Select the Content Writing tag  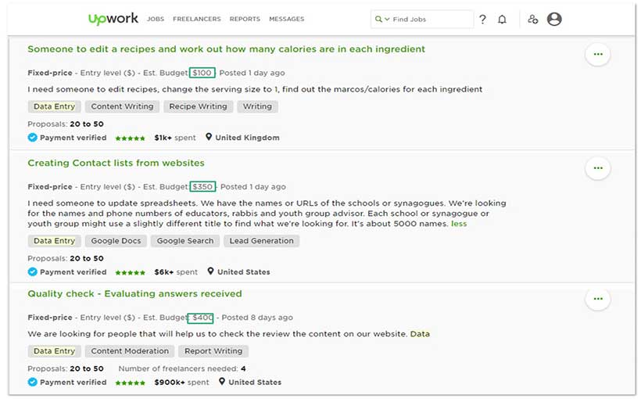coord(122,106)
